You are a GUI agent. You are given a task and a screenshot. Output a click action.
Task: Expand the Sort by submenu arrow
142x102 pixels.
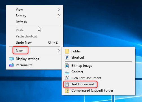coord(59,16)
